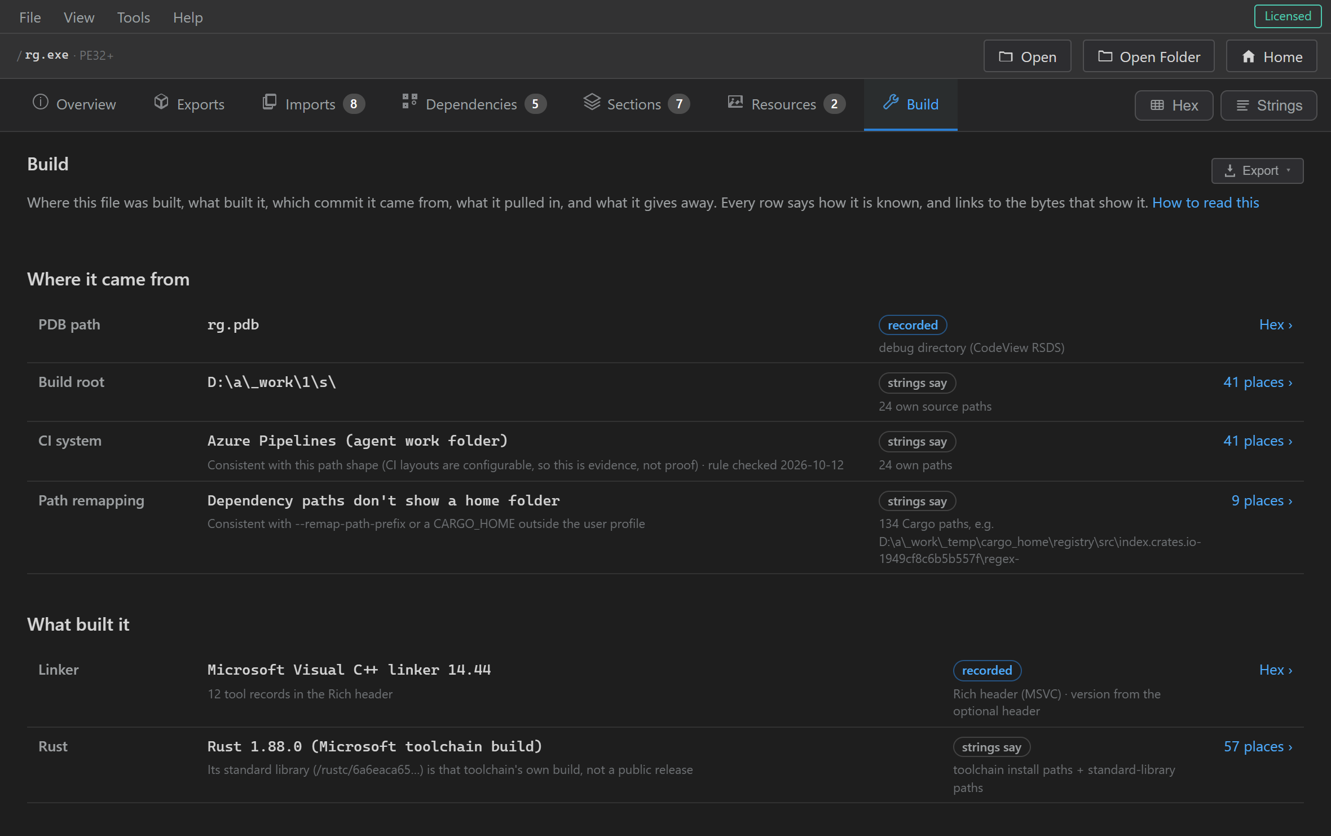The width and height of the screenshot is (1331, 836).
Task: Open 9 places link for Path remapping
Action: 1262,500
